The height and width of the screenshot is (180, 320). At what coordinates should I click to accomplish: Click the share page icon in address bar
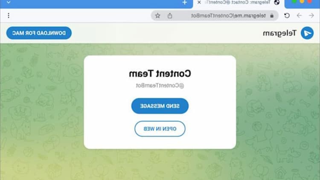(170, 15)
